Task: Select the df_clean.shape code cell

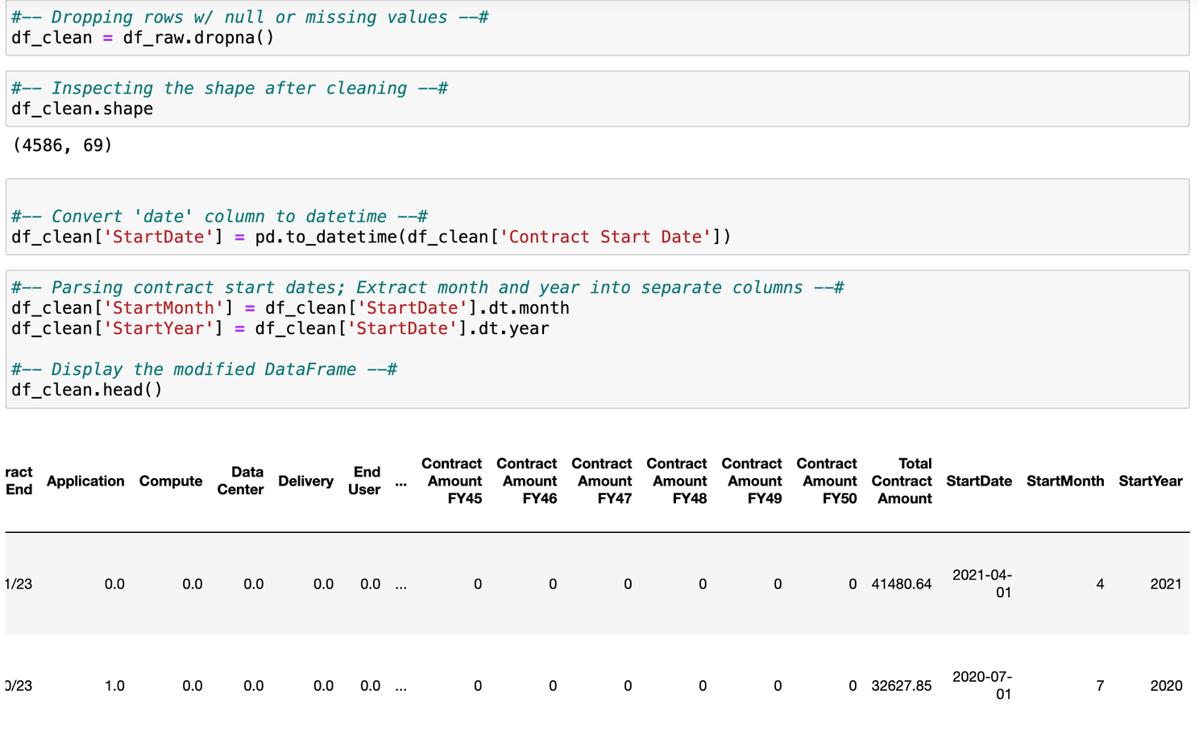Action: (x=596, y=99)
